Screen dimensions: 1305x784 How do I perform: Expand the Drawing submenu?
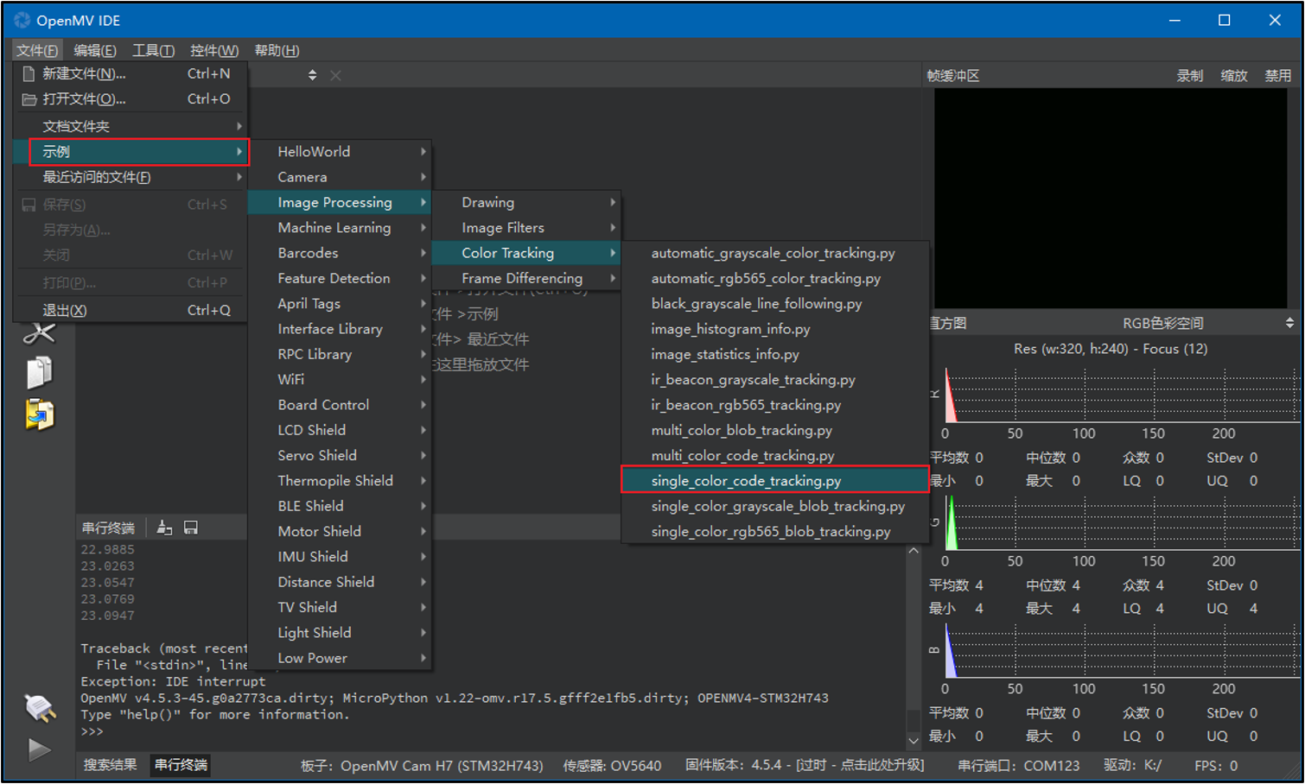[x=526, y=202]
